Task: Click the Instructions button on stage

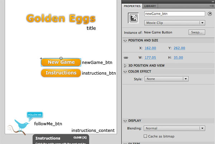Action: (x=61, y=73)
